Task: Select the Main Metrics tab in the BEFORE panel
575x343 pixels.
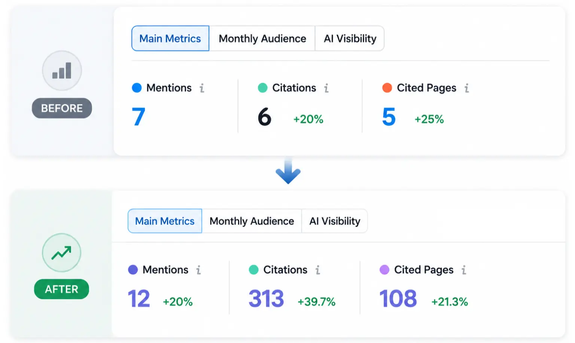Action: pos(170,39)
